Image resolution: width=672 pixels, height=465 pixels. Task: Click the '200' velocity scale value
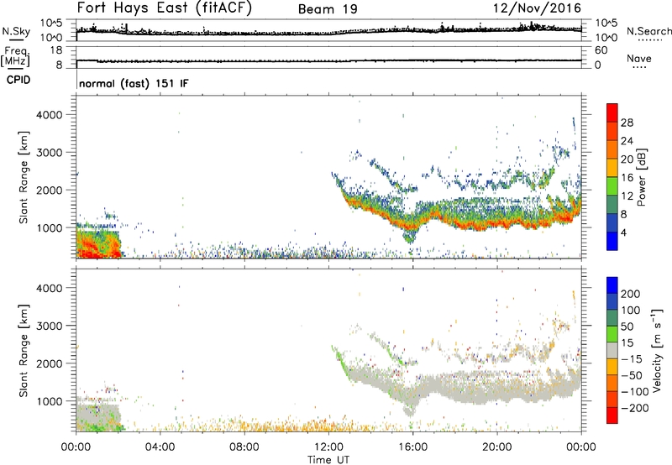click(x=631, y=294)
